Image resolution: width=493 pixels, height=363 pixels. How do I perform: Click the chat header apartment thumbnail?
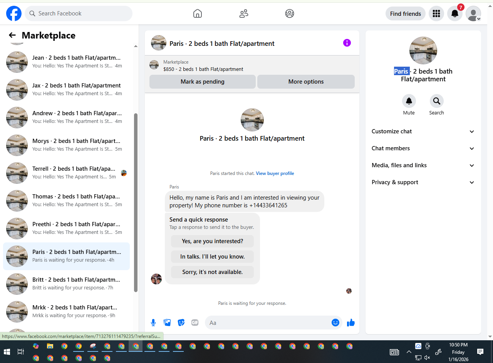pyautogui.click(x=159, y=43)
